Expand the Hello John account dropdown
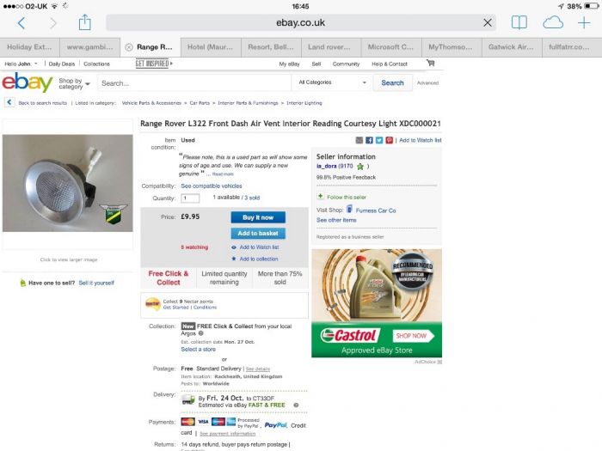Viewport: 602px width, 451px height. tap(21, 64)
